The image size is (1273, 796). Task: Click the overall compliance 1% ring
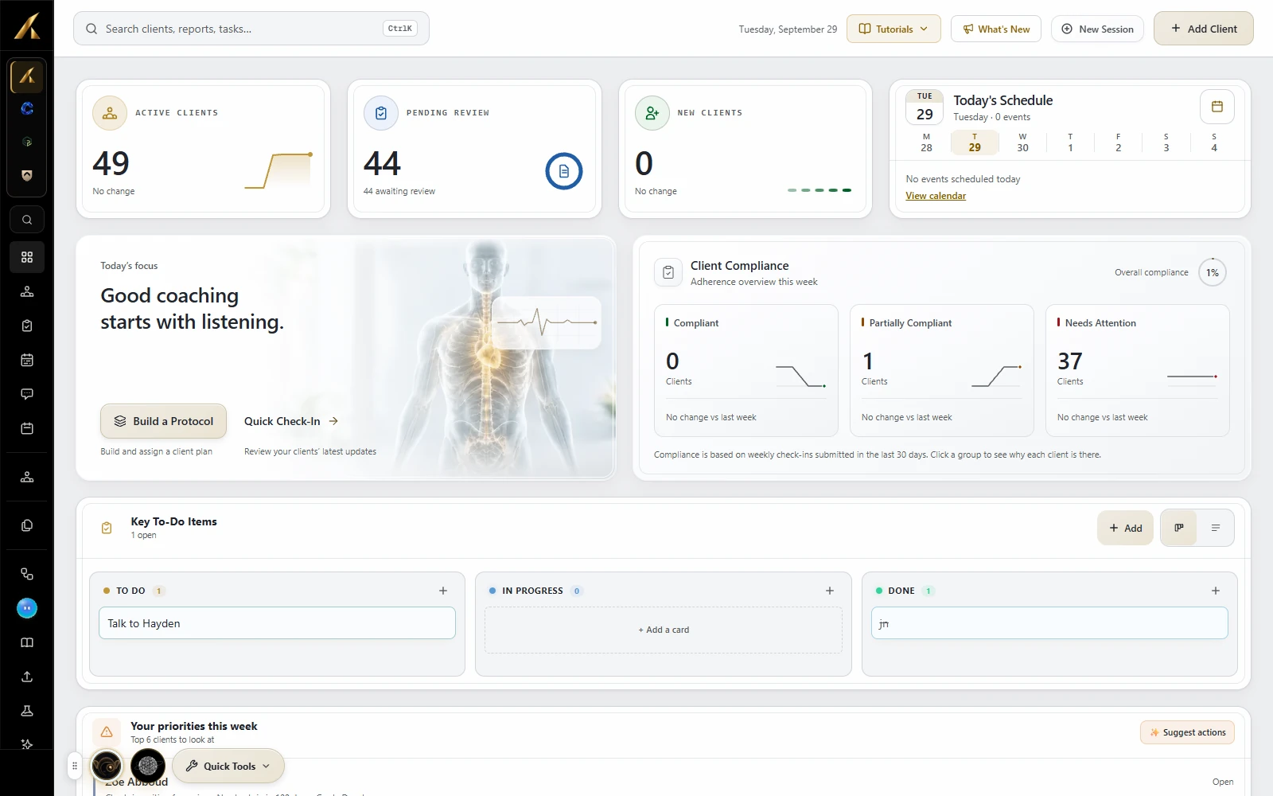[x=1213, y=272]
